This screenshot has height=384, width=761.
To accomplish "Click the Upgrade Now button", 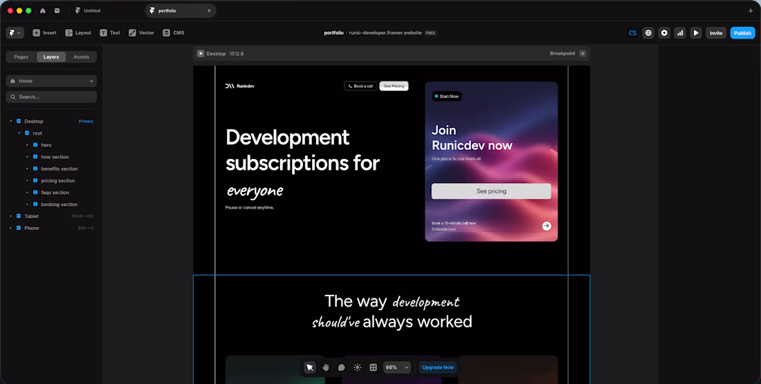I will pyautogui.click(x=438, y=367).
